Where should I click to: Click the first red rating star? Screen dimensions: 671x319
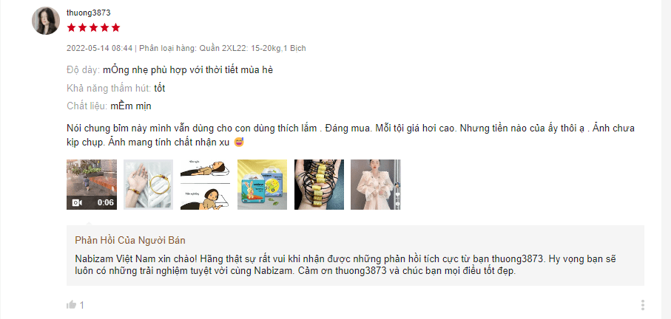point(72,28)
